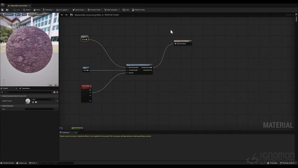Select the material output node header
This screenshot has width=298, height=168.
coord(183,41)
